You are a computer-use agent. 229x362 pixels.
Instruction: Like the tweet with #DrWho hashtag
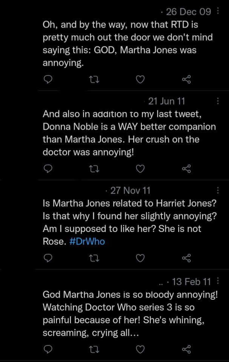(x=140, y=258)
